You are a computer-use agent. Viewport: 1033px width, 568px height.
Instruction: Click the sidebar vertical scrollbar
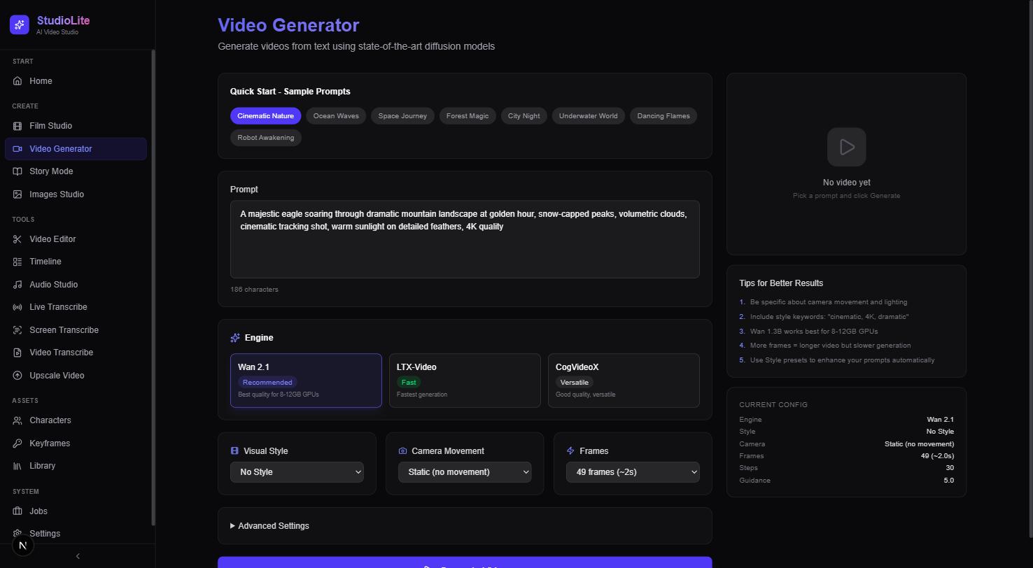click(x=153, y=288)
